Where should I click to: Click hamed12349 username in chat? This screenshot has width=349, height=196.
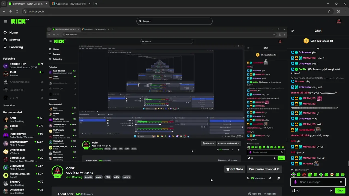[306, 130]
